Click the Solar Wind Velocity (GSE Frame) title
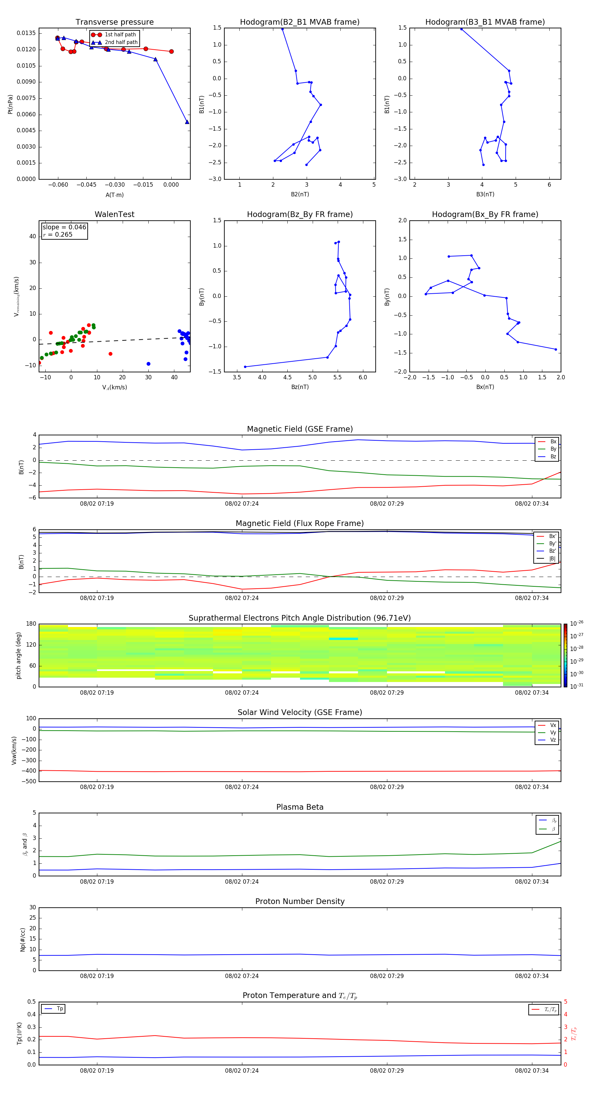This screenshot has height=1100, width=600. pos(300,713)
